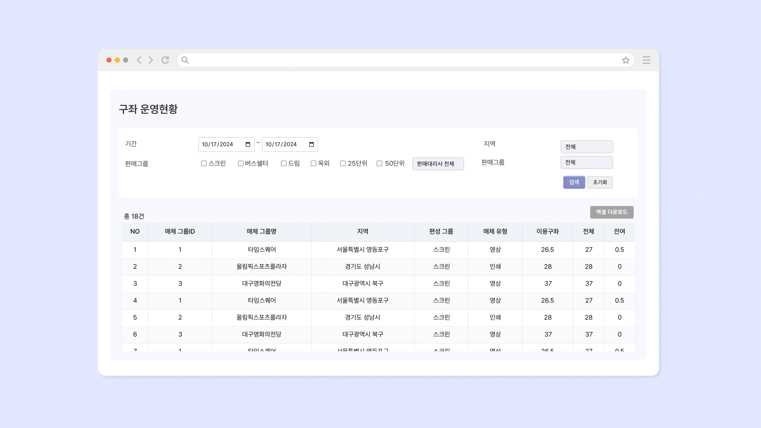Toggle the 옥외 checkbox

(314, 163)
